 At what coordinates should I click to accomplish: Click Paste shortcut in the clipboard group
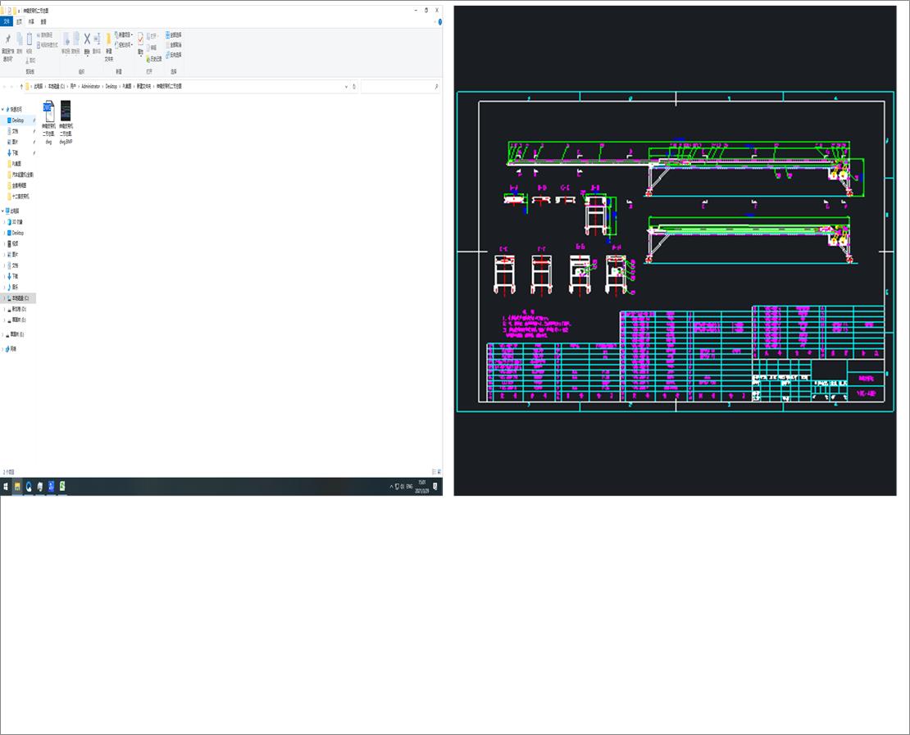coord(48,45)
